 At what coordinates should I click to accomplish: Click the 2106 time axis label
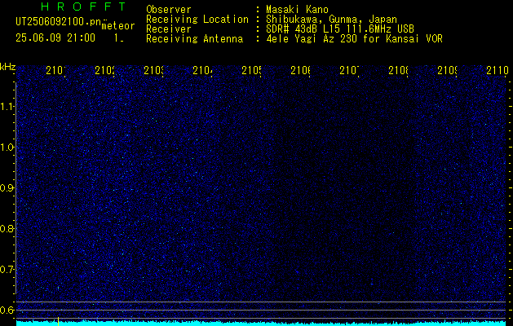(301, 71)
